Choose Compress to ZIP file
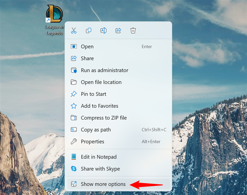The image size is (247, 195). tap(118, 118)
